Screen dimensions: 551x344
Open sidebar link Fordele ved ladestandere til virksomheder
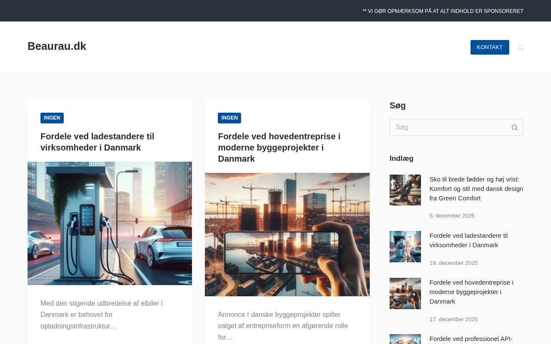coord(468,240)
